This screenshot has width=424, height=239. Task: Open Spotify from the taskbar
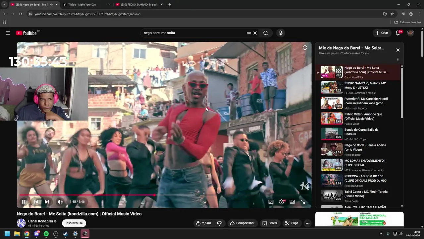(46, 234)
